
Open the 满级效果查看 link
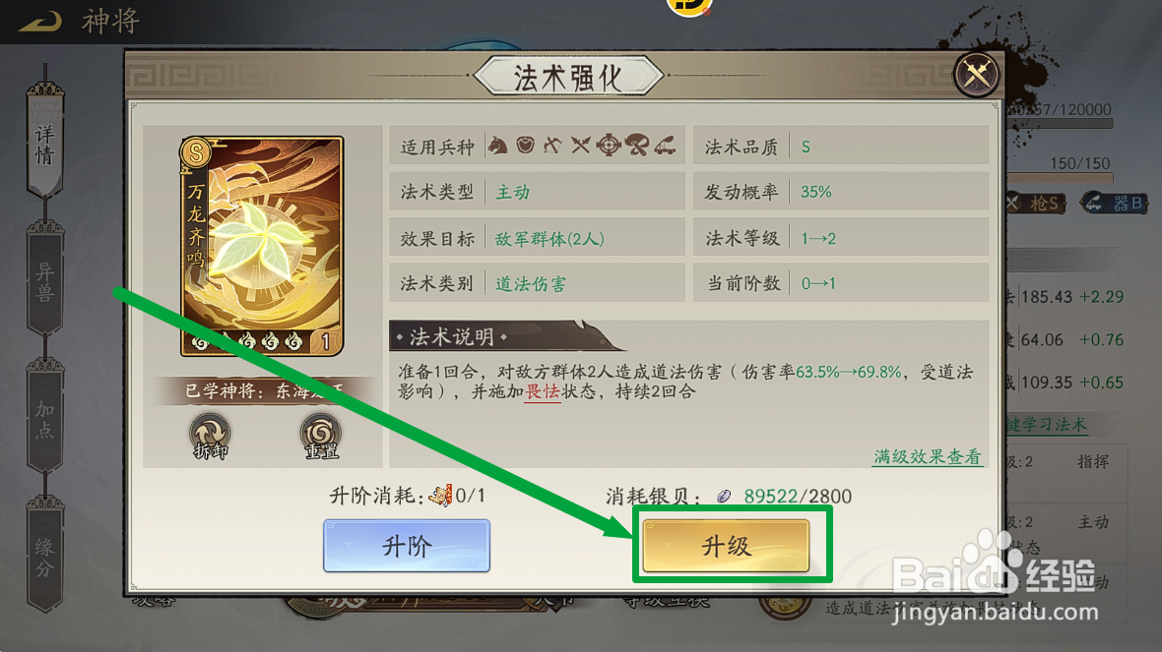[927, 456]
